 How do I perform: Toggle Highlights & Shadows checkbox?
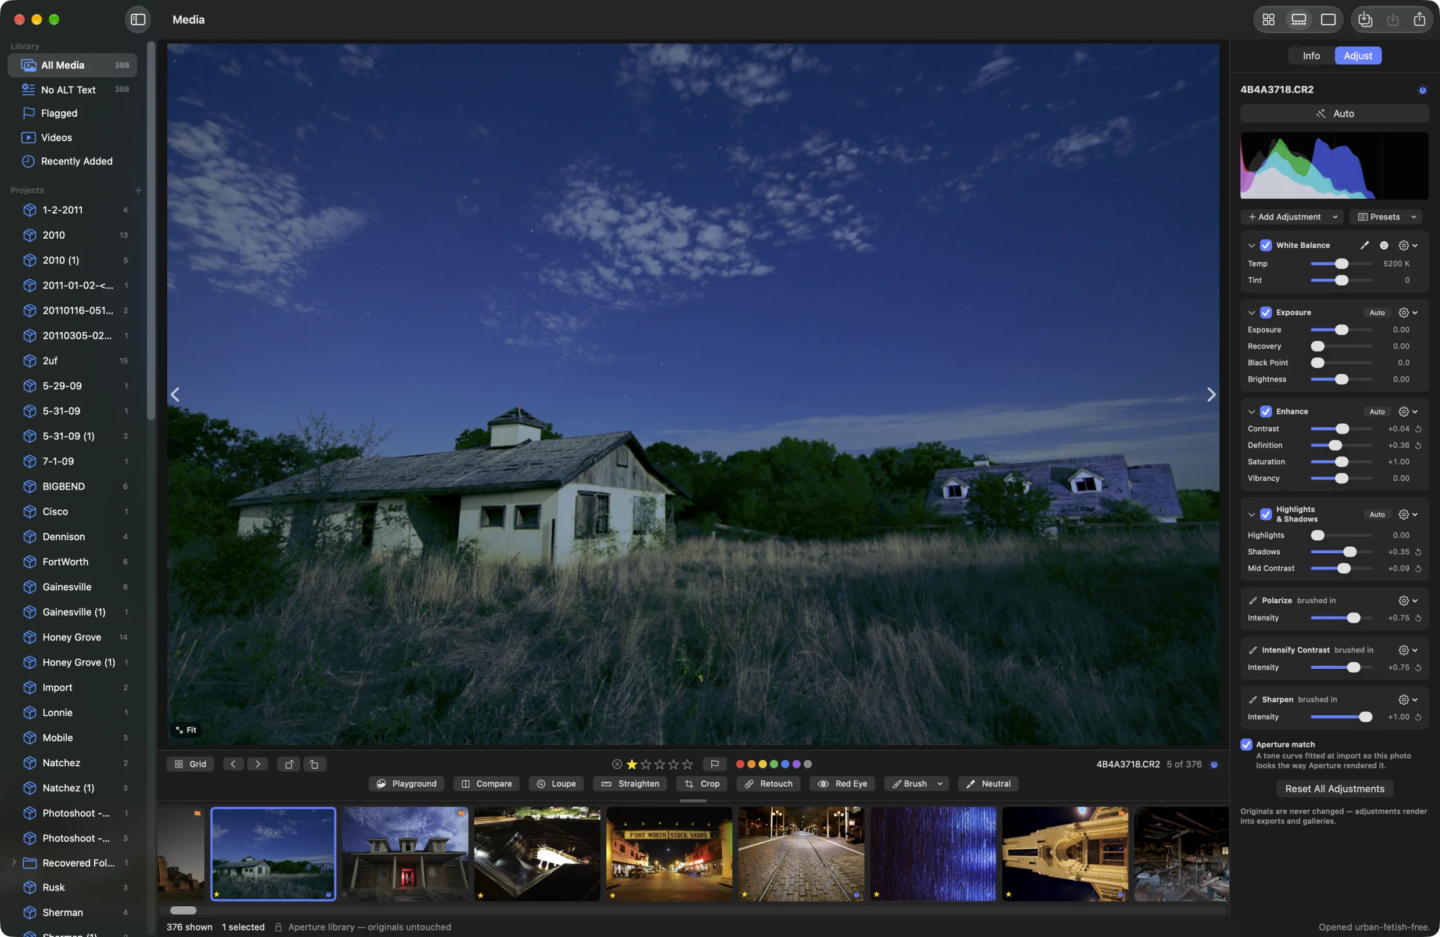coord(1265,514)
